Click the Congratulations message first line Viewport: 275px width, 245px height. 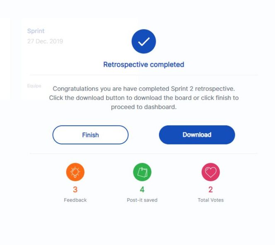click(x=144, y=89)
